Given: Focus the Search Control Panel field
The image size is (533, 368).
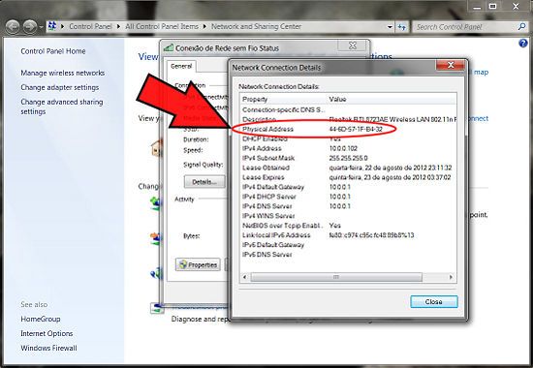Looking at the screenshot, I should pos(465,27).
